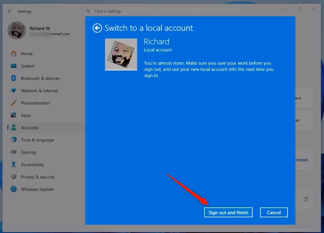Viewport: 324px width, 233px height.
Task: Click the Home icon in sidebar
Action: coord(14,54)
